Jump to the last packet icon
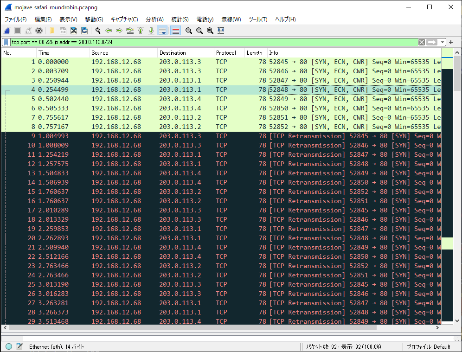 tap(151, 31)
